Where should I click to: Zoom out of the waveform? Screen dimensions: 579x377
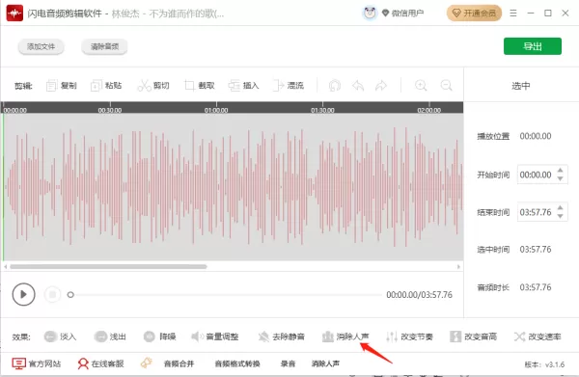(446, 86)
